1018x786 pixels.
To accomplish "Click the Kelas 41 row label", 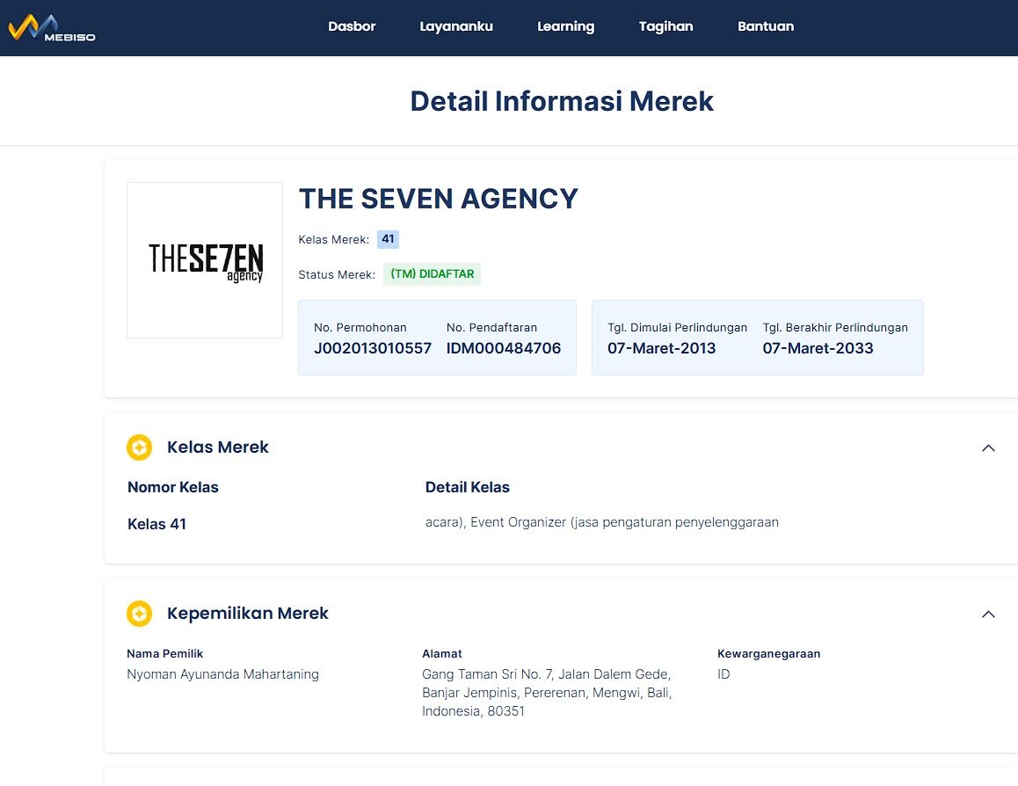I will pos(156,524).
